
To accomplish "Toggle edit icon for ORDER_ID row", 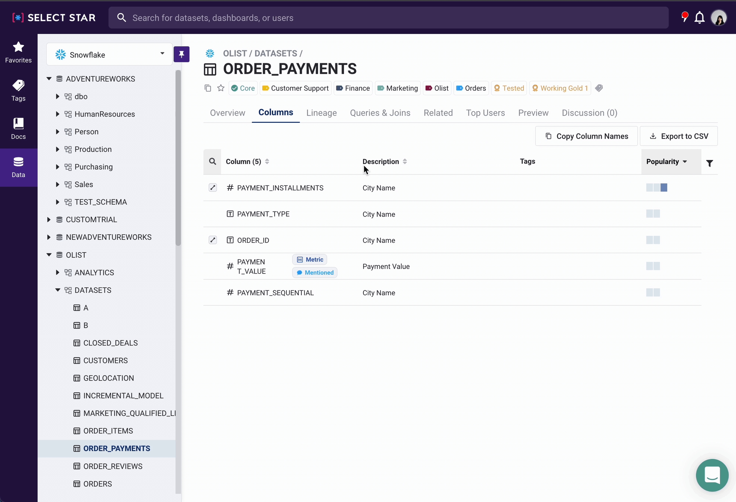I will point(213,240).
